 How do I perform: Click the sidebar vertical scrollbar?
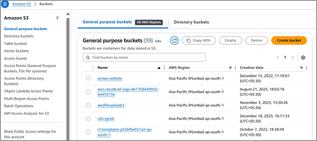pos(68,79)
